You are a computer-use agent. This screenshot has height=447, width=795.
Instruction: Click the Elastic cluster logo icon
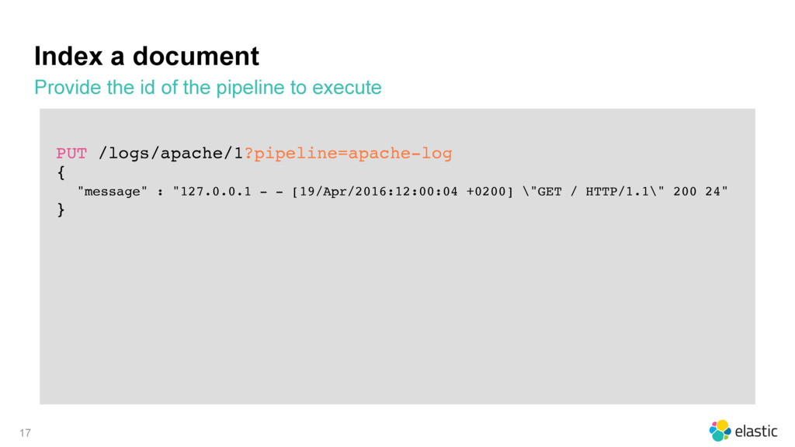pyautogui.click(x=720, y=431)
